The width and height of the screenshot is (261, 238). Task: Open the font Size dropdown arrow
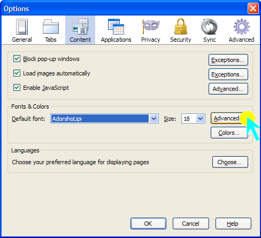click(201, 119)
